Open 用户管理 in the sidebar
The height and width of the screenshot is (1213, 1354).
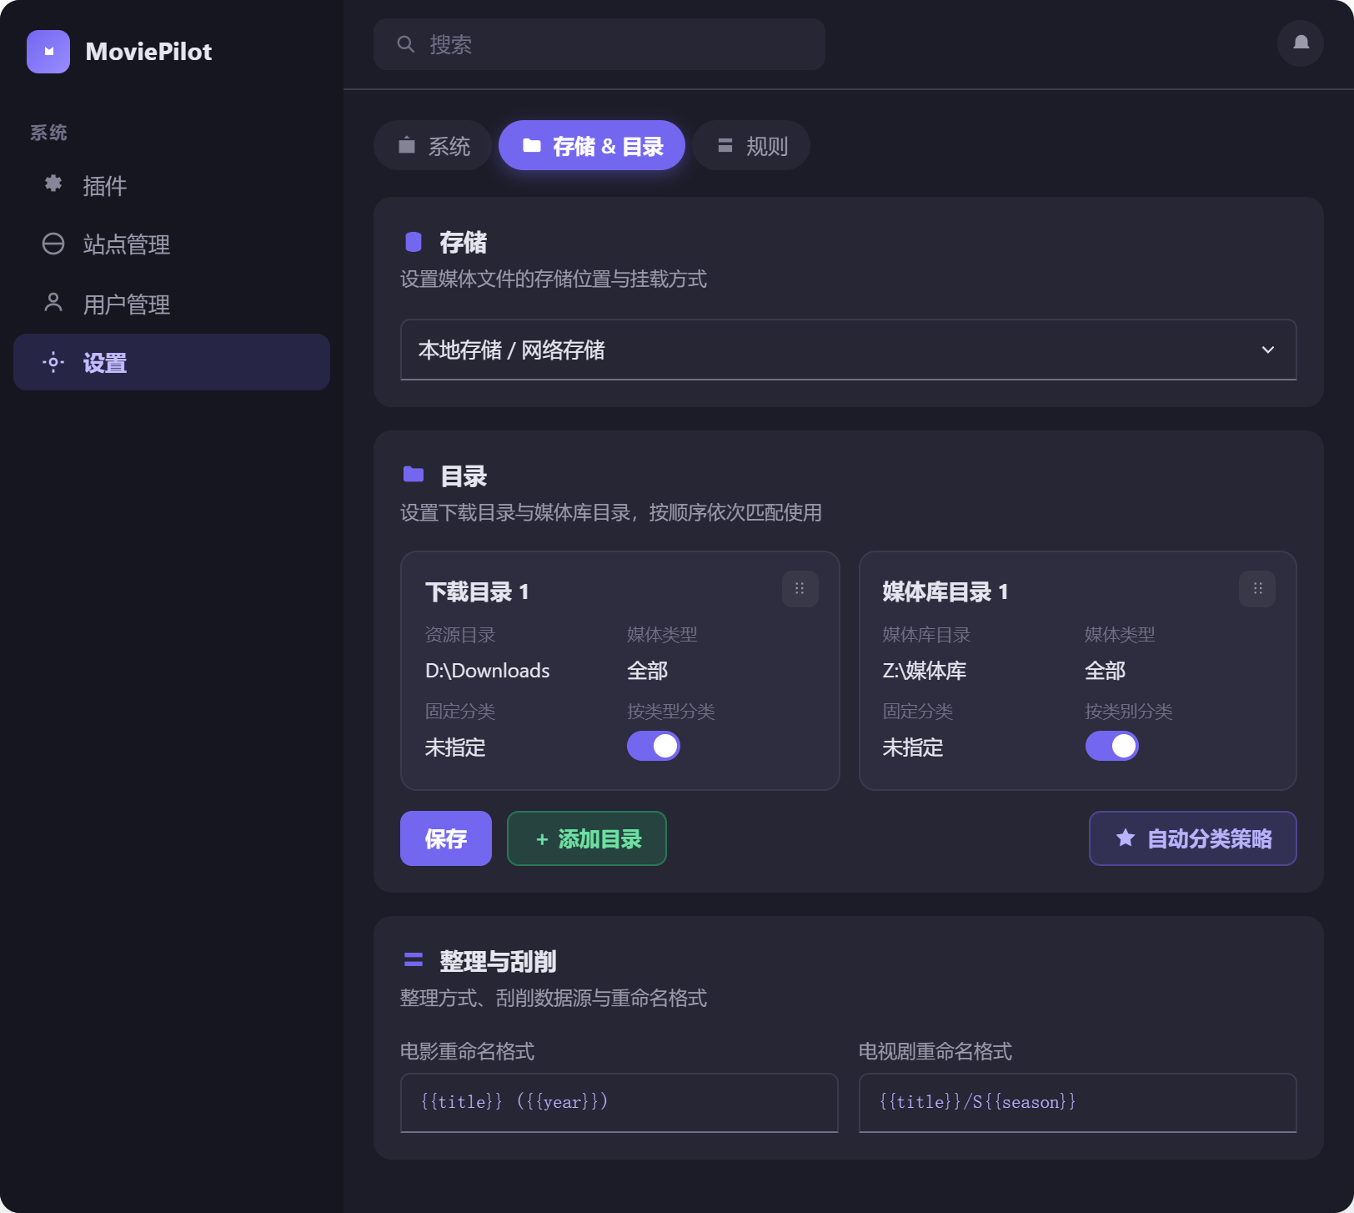(x=172, y=304)
